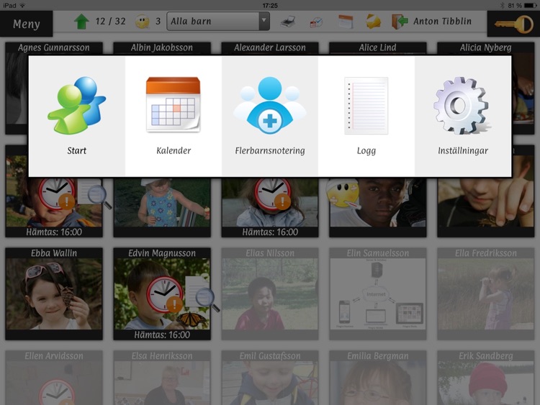Click the sick smiley on the second-row card

tap(343, 194)
